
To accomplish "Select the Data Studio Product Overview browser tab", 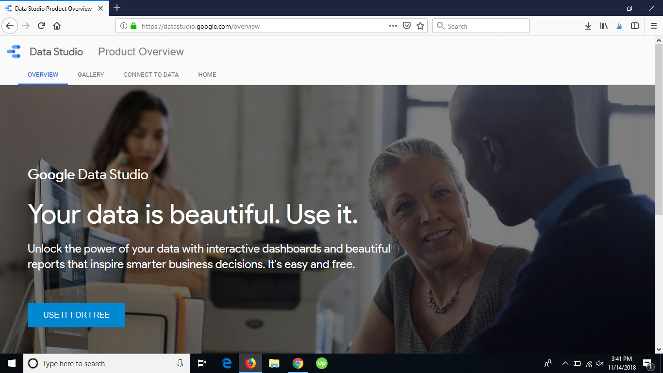I will (x=53, y=8).
